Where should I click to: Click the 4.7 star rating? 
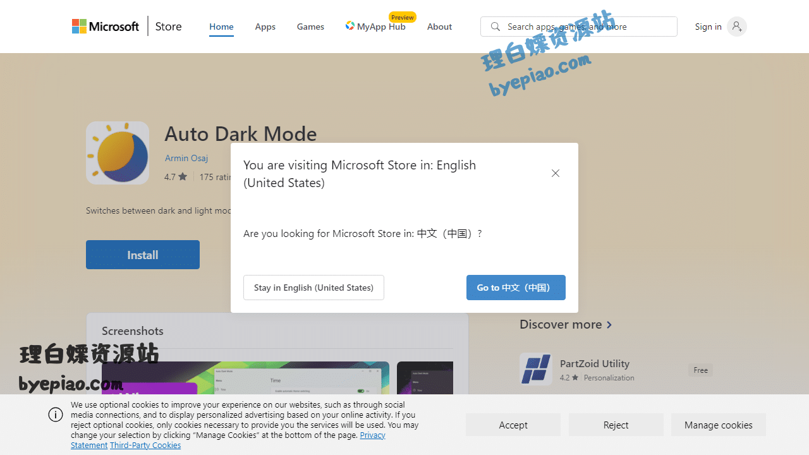[176, 177]
